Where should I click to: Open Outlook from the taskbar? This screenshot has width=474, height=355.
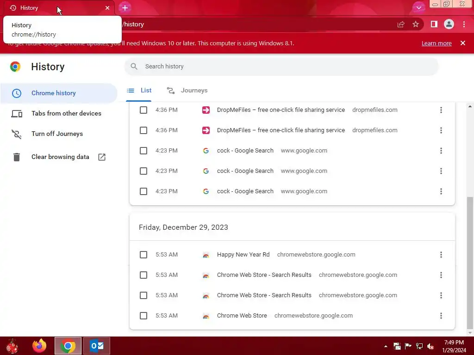(97, 346)
